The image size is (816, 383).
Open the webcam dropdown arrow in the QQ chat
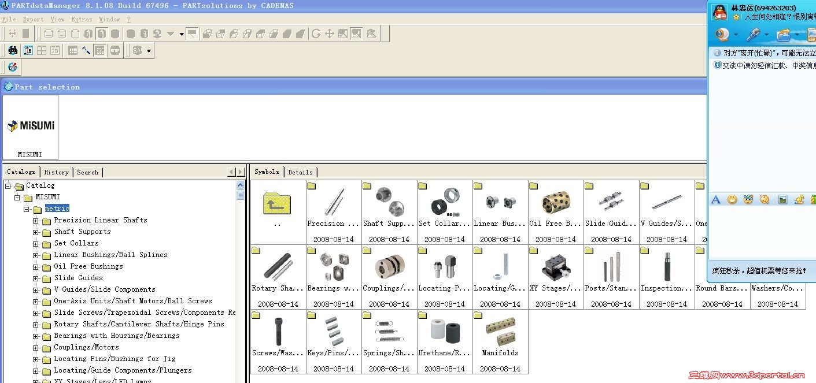[x=736, y=35]
